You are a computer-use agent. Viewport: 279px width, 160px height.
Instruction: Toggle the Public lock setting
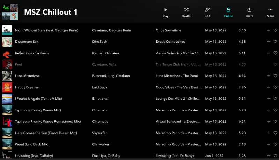pos(228,13)
